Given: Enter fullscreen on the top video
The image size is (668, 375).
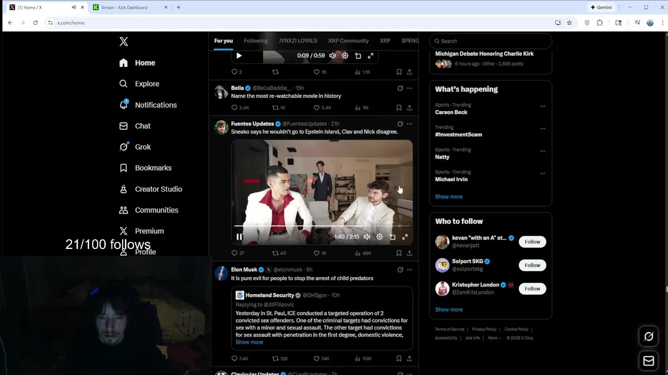Looking at the screenshot, I should [371, 56].
